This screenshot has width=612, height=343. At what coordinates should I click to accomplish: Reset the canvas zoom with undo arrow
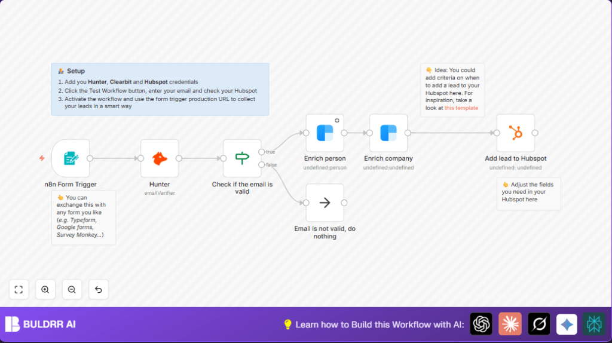click(99, 290)
